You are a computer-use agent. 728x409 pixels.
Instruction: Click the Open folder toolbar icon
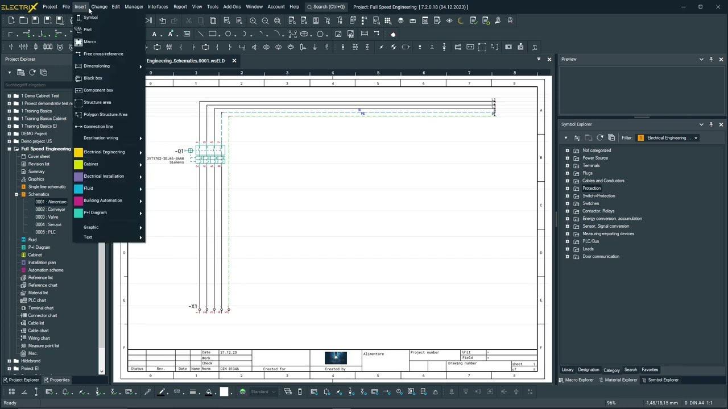click(x=23, y=20)
